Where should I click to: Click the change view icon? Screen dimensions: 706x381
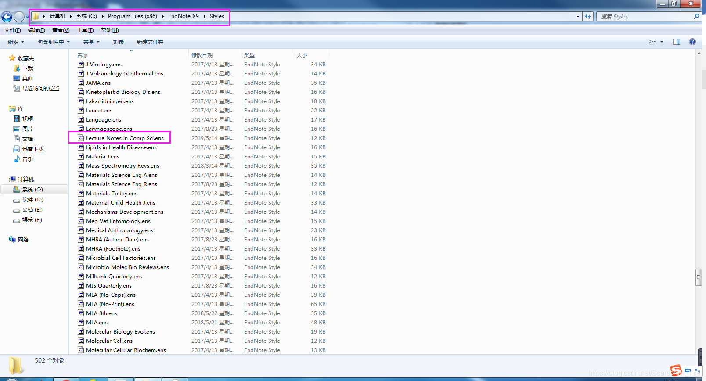(652, 42)
